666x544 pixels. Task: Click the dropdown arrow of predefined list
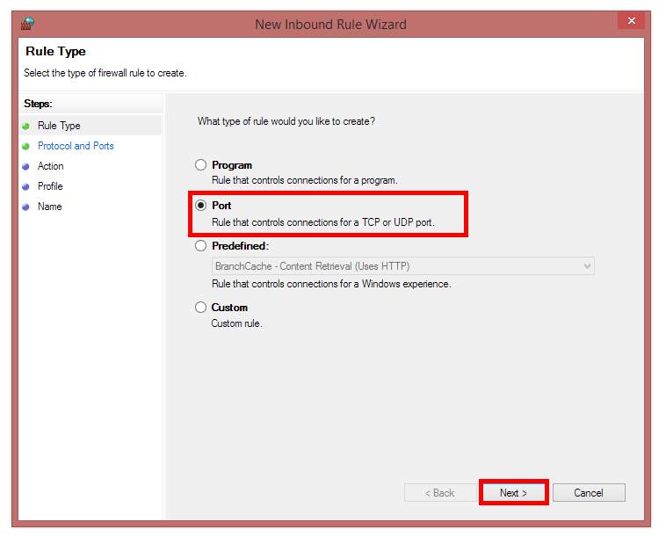[587, 266]
